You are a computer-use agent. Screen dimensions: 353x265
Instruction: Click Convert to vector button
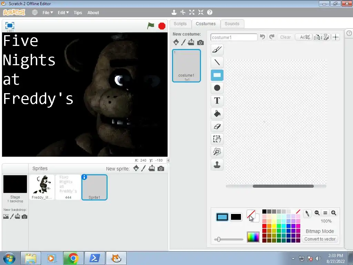pyautogui.click(x=320, y=239)
